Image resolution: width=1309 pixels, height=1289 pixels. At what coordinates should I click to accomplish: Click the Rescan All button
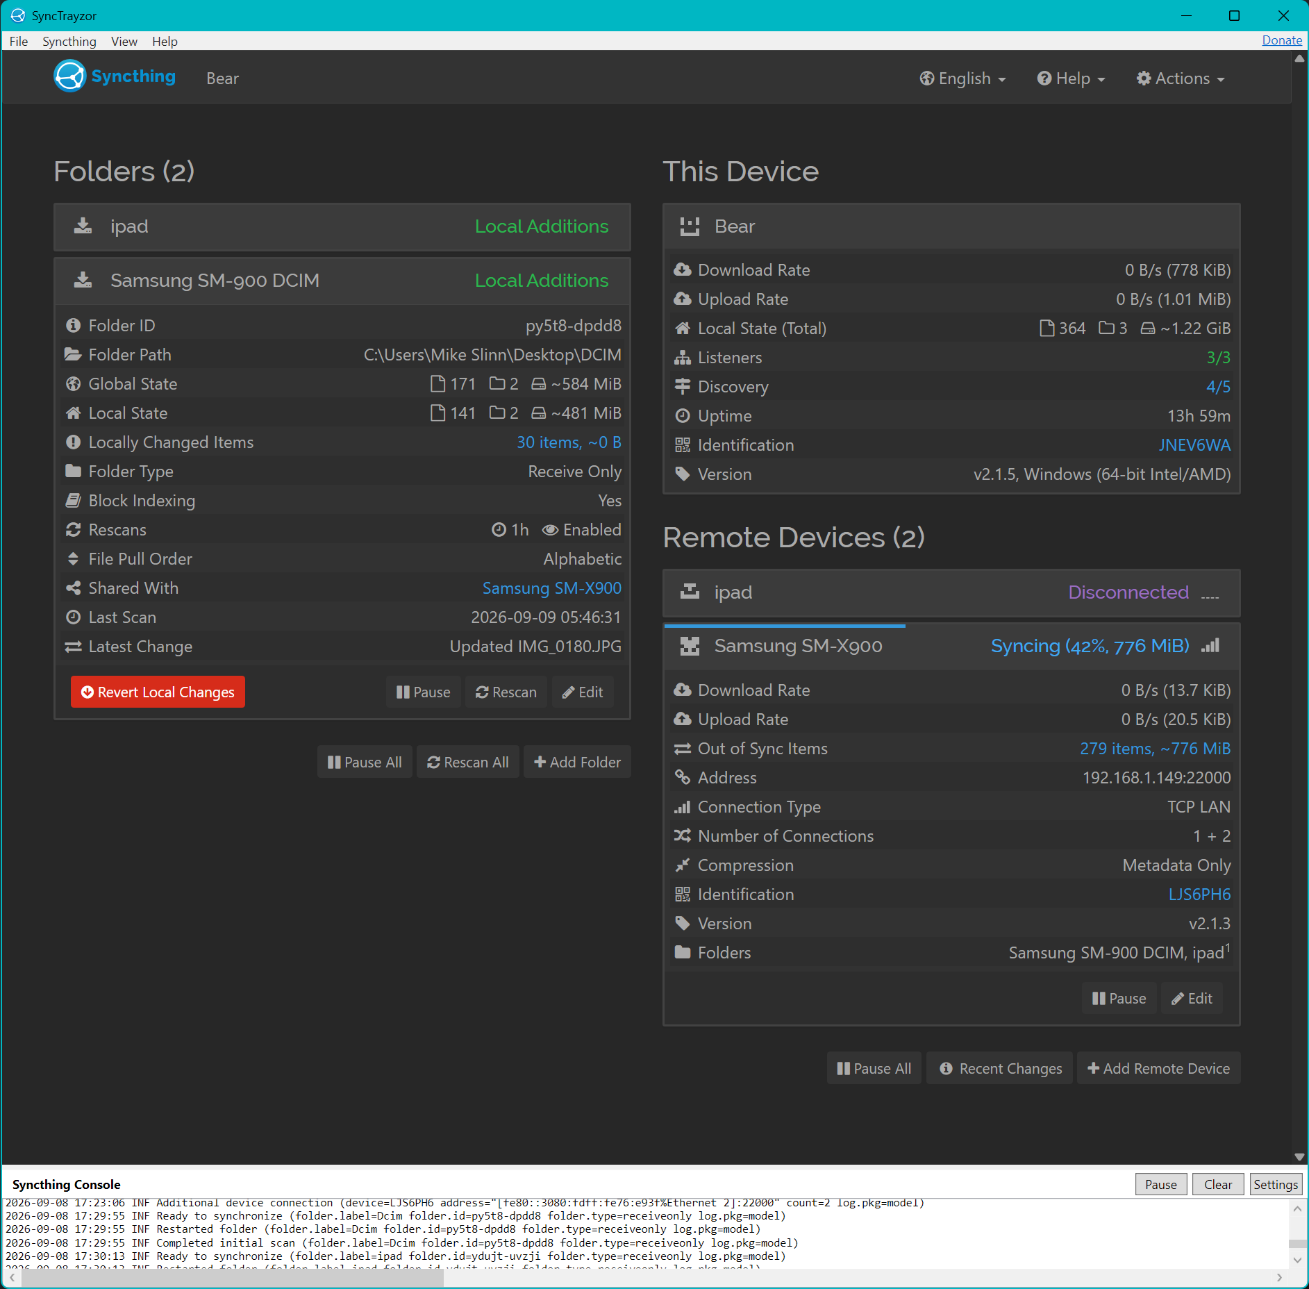[x=468, y=762]
